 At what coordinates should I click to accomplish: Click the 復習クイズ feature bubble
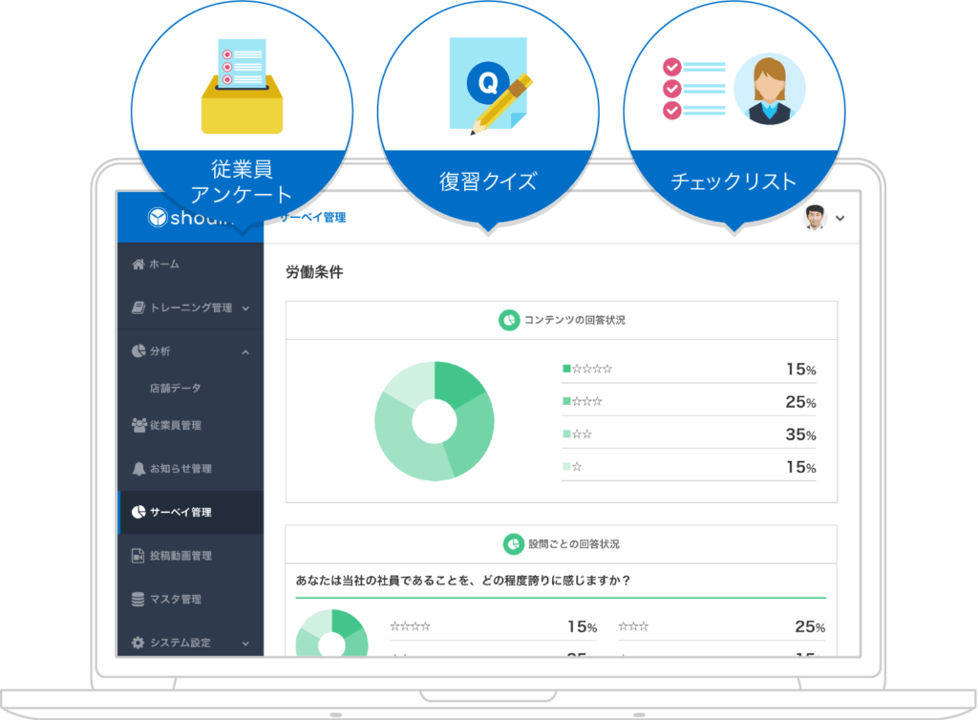488,115
